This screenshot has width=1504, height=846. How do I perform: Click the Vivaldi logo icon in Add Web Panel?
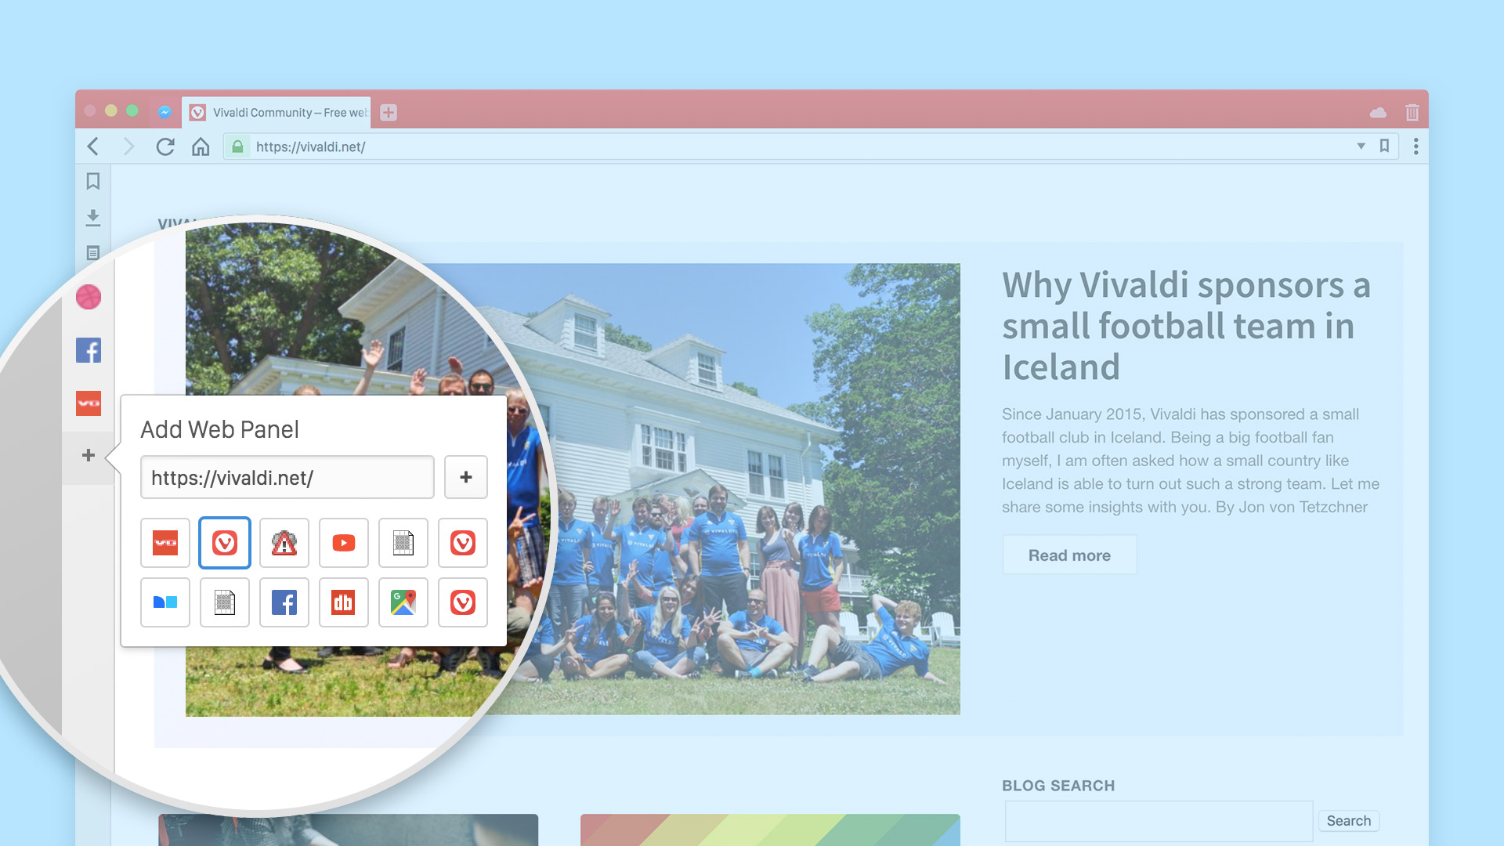coord(224,542)
